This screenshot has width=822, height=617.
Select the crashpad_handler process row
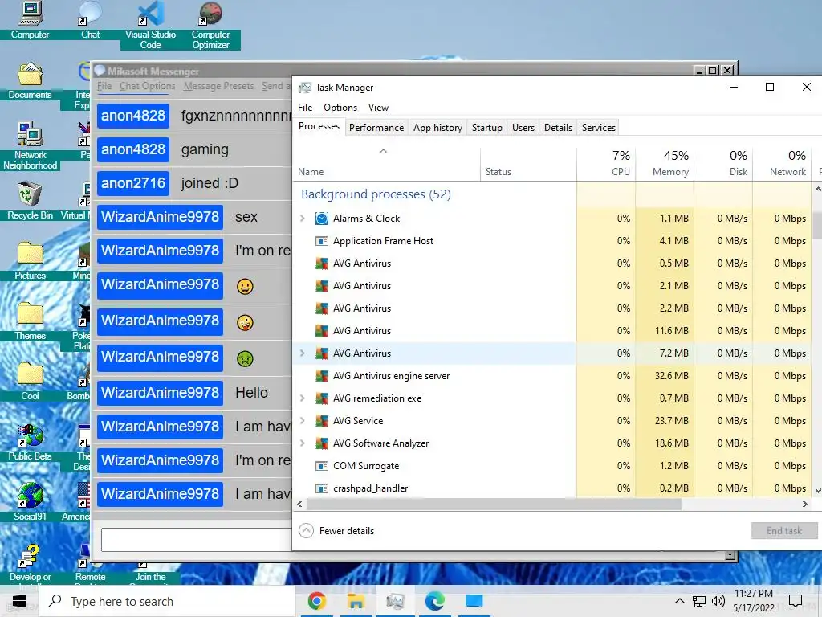click(x=552, y=488)
